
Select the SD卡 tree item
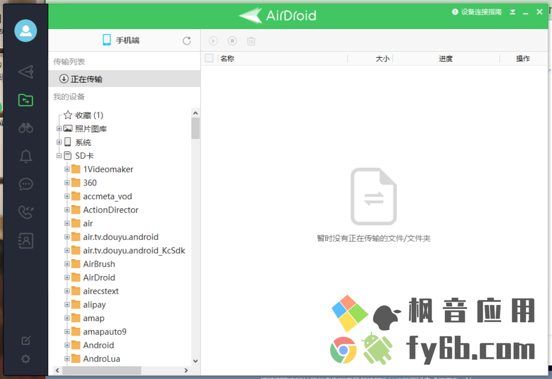85,156
